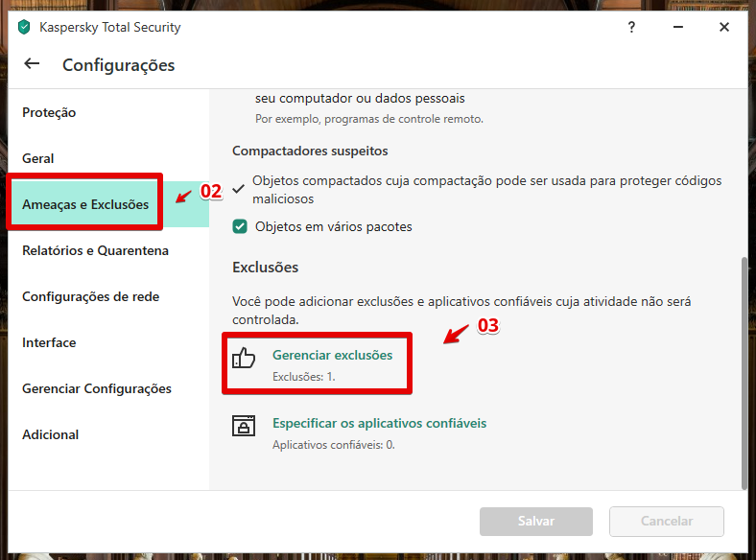Select the Adicional sidebar item
Viewport: 756px width, 560px height.
51,434
